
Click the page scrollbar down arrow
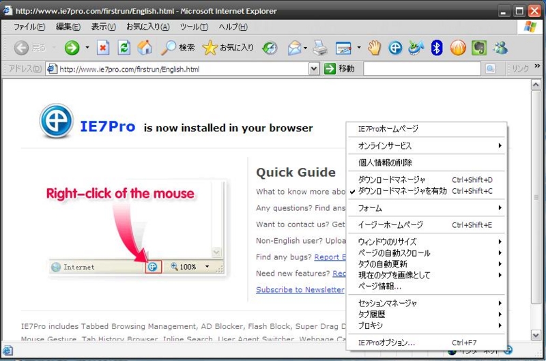pos(536,335)
